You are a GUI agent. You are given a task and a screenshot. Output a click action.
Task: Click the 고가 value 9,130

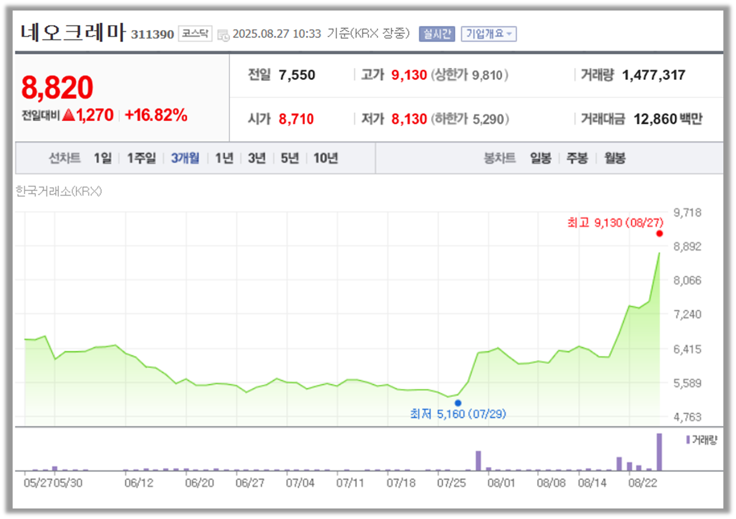[409, 75]
